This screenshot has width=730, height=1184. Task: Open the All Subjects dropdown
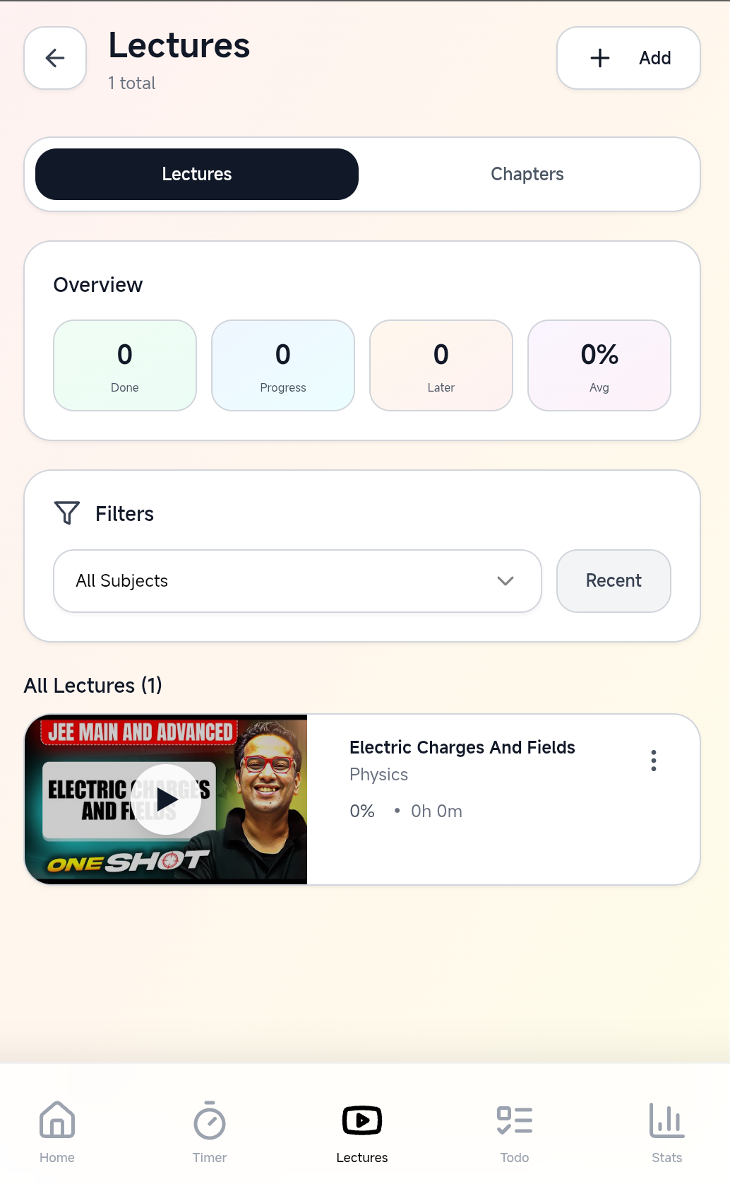click(297, 581)
